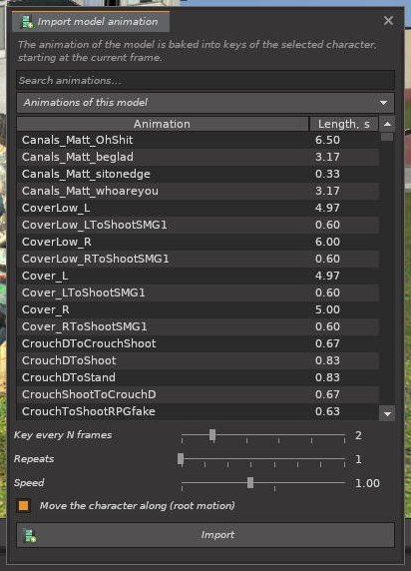Click the 6.50 length value

click(327, 140)
